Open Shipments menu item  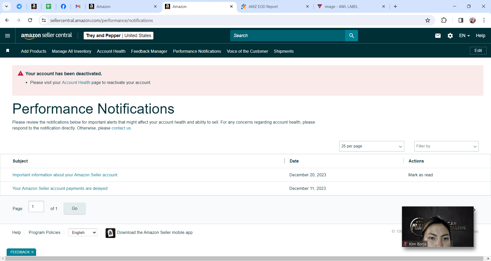pos(284,51)
